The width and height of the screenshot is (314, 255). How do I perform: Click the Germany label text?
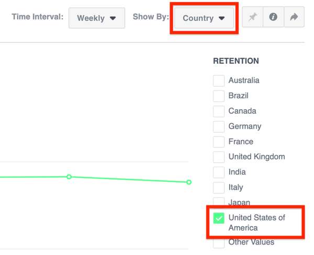(x=244, y=126)
